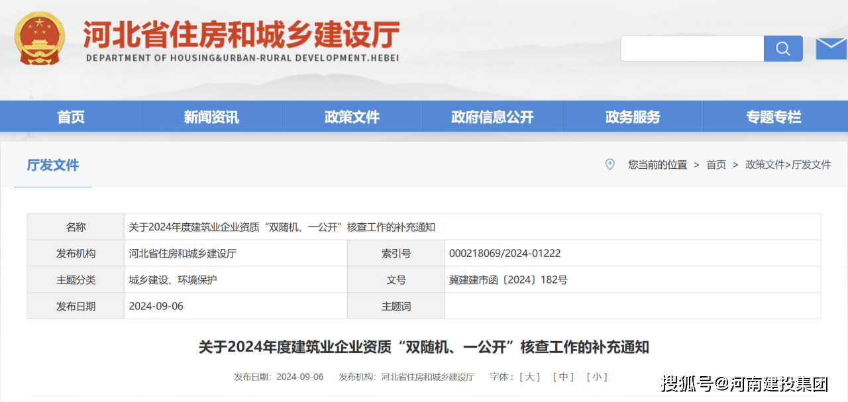This screenshot has width=848, height=402.
Task: Click the national emblem logo
Action: (40, 39)
